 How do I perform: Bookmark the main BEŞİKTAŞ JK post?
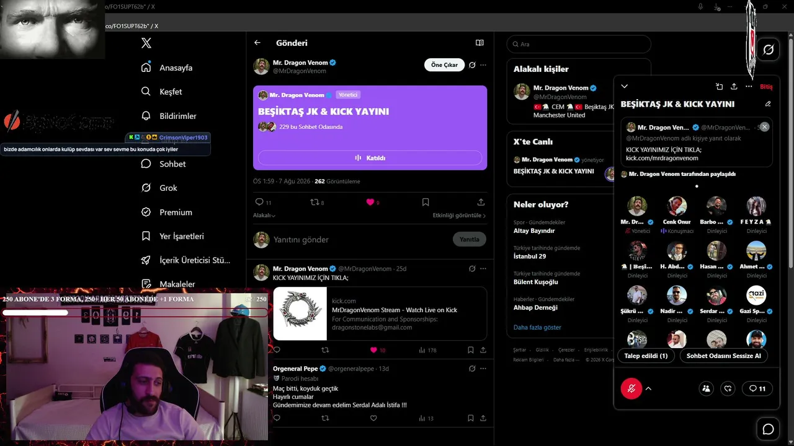426,202
